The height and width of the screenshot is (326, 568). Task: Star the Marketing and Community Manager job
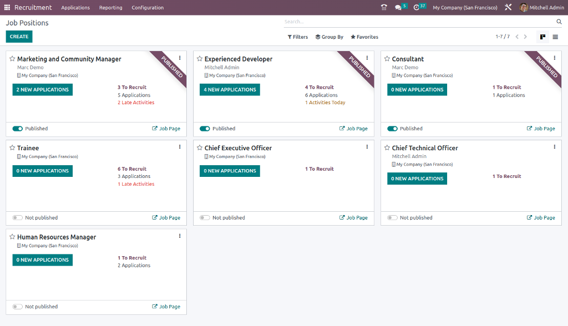(x=12, y=59)
